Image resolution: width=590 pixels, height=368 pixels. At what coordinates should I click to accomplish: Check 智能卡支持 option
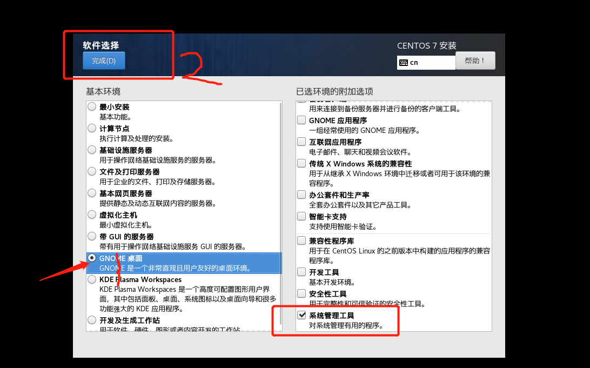pos(301,216)
